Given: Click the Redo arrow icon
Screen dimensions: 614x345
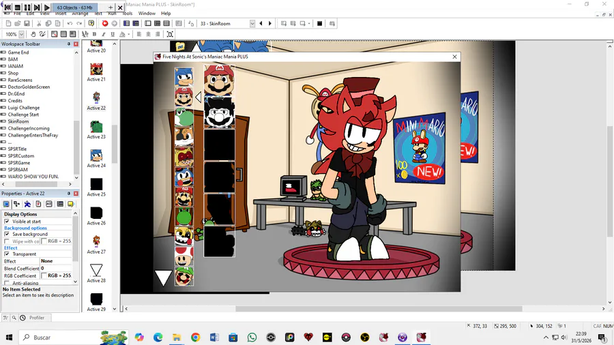Looking at the screenshot, I should [x=79, y=23].
